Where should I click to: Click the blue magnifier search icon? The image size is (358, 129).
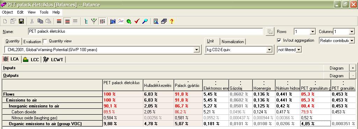click(x=145, y=21)
